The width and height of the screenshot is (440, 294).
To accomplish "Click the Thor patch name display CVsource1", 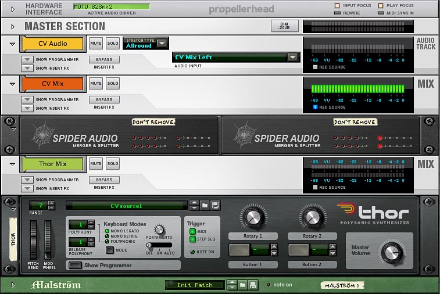I will pyautogui.click(x=126, y=206).
